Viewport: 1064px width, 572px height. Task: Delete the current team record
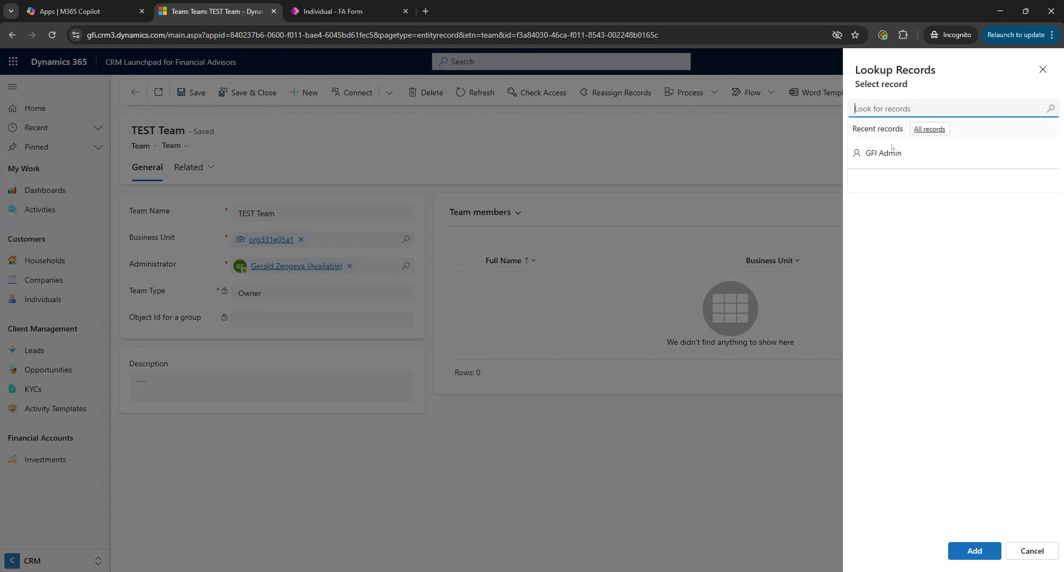426,92
